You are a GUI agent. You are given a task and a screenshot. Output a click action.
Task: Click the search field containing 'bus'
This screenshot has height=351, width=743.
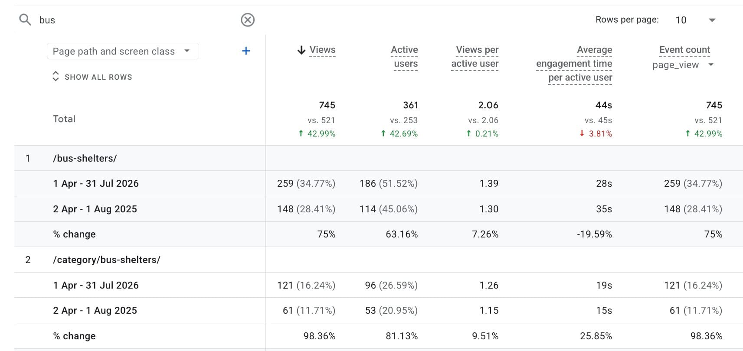pyautogui.click(x=137, y=20)
